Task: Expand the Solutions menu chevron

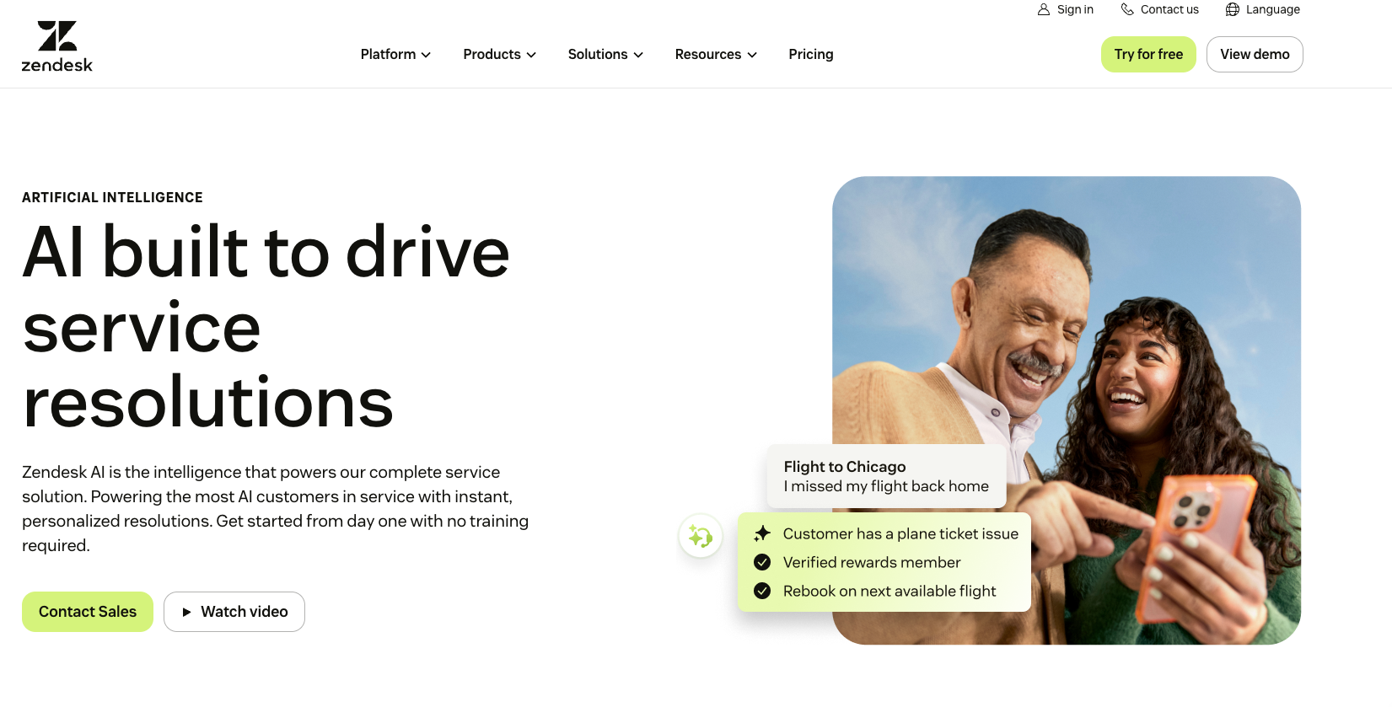Action: pos(638,55)
